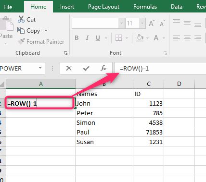Switch to the Insert tab

67,7
